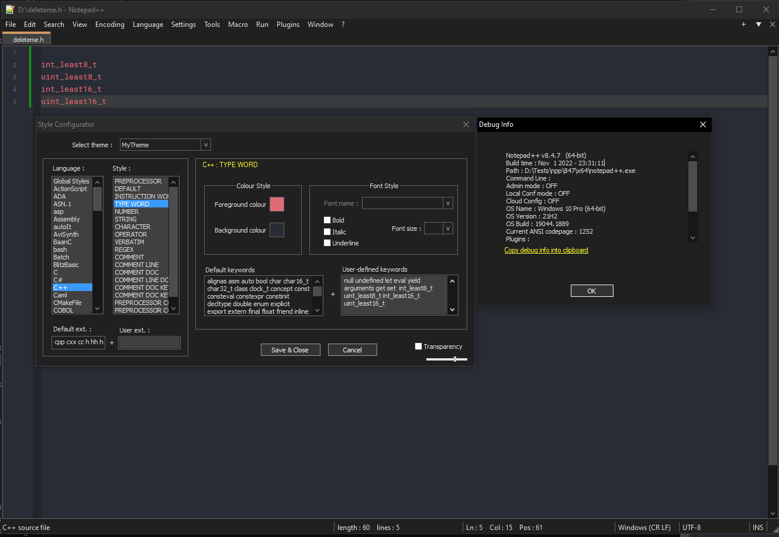The height and width of the screenshot is (537, 779).
Task: Pick the Background colour swatch
Action: click(x=277, y=230)
